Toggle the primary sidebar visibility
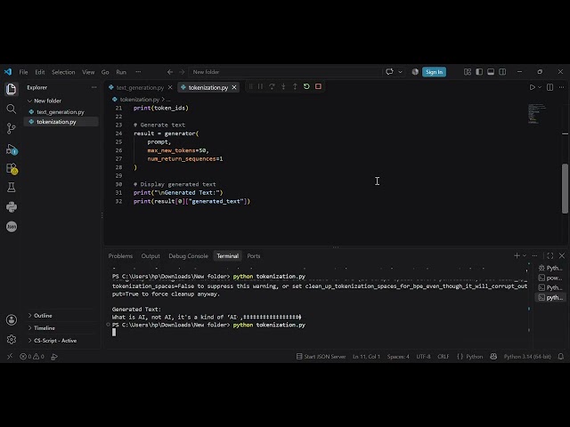The width and height of the screenshot is (570, 427). pyautogui.click(x=479, y=72)
